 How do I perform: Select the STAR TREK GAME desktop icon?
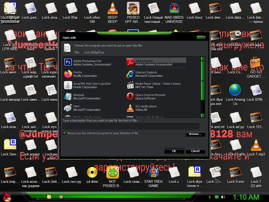[x=153, y=177]
